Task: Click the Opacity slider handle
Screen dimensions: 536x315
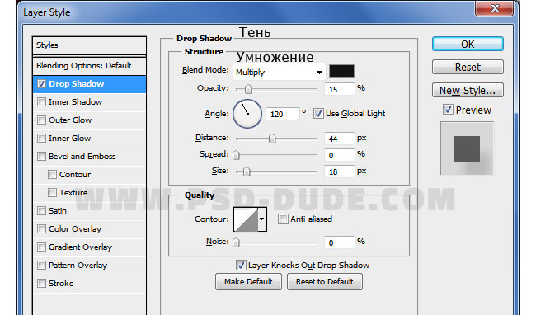Action: 248,89
